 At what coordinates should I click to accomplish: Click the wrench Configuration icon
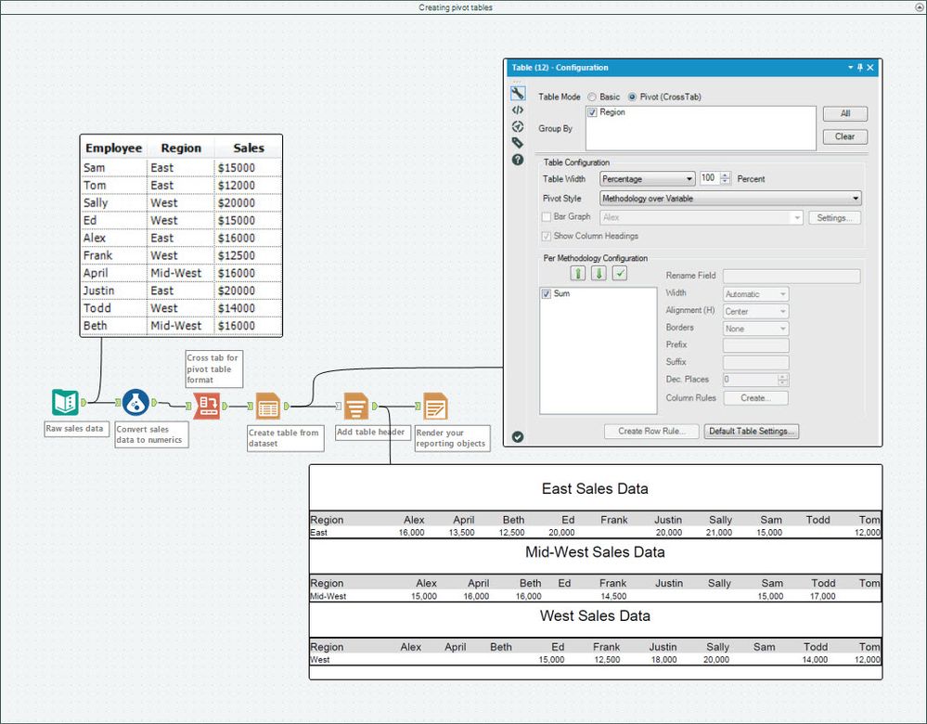518,93
